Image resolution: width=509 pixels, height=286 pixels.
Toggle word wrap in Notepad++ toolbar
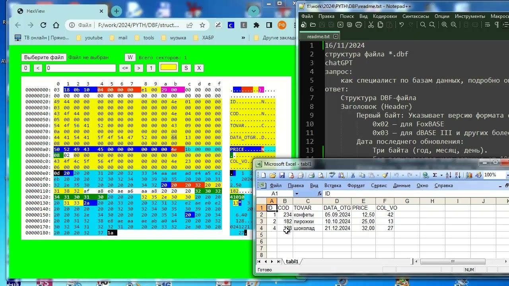[x=487, y=25]
